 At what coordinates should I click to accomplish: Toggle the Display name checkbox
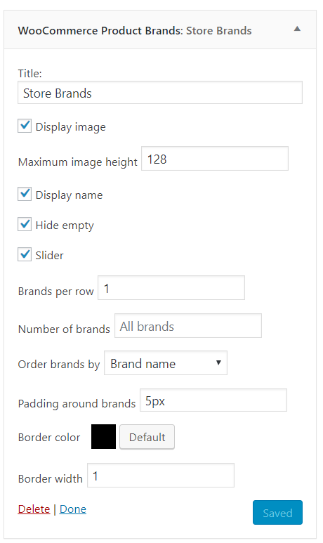(25, 195)
